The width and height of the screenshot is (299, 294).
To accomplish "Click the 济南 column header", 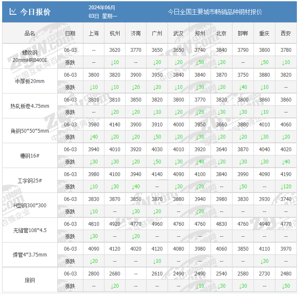I will click(136, 33).
